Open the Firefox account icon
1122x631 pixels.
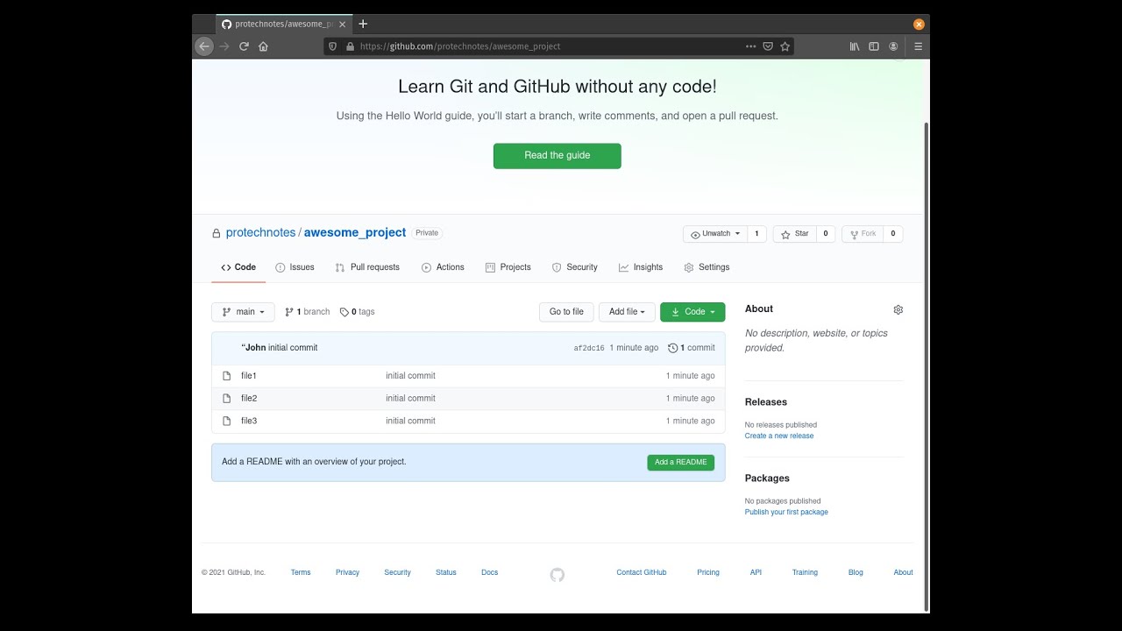(x=893, y=46)
